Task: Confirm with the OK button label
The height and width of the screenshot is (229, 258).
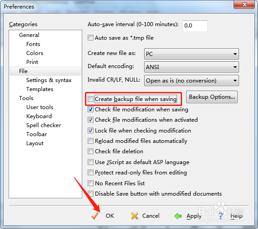Action: pos(110,216)
